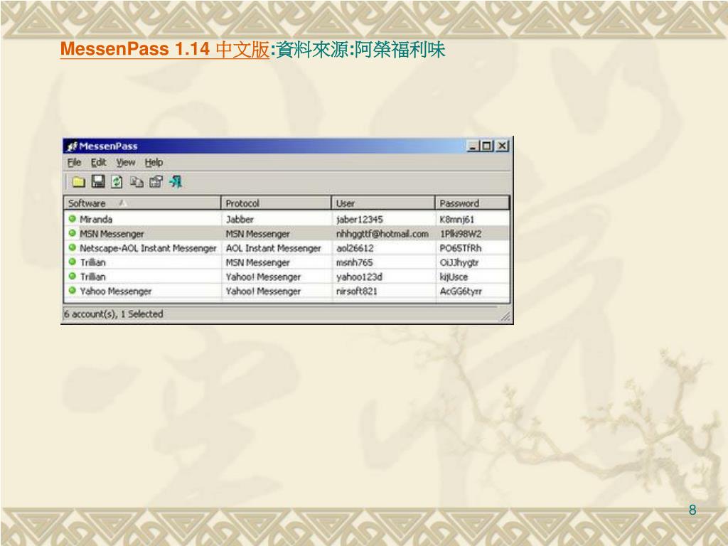The image size is (728, 546).
Task: Click password PO65TfRh
Action: (x=461, y=248)
